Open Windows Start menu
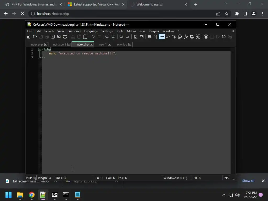The image size is (268, 201). [8, 195]
